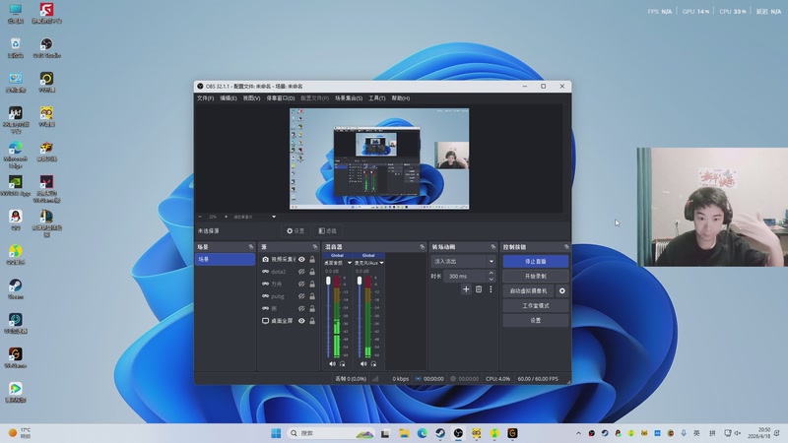Click the 滤镜 filters button
The image size is (788, 443).
click(x=327, y=231)
